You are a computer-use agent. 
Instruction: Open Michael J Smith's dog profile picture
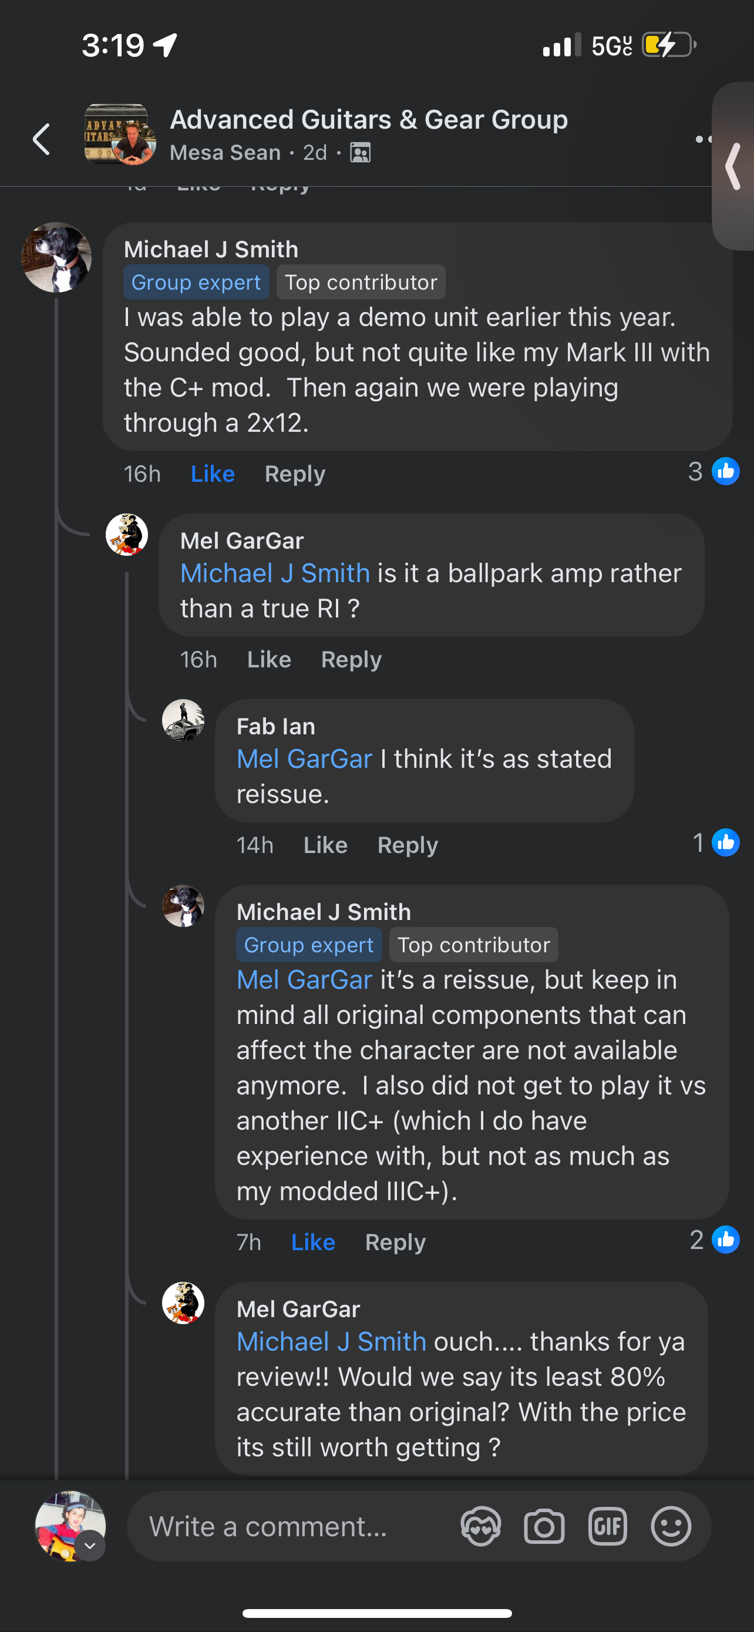pos(57,257)
